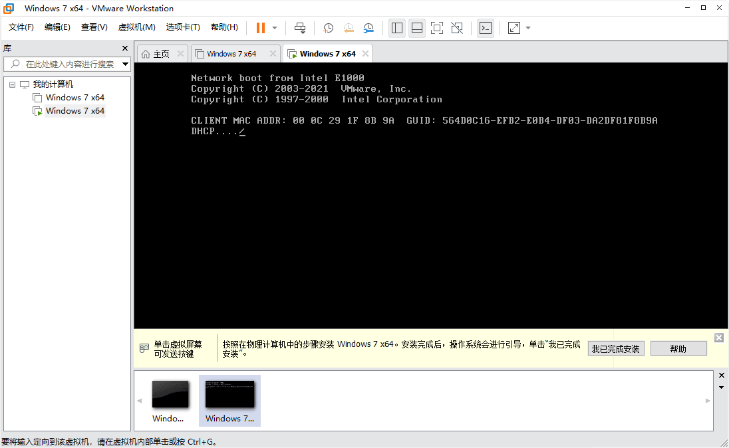Close the 库 library panel
The height and width of the screenshot is (448, 729).
(x=124, y=49)
